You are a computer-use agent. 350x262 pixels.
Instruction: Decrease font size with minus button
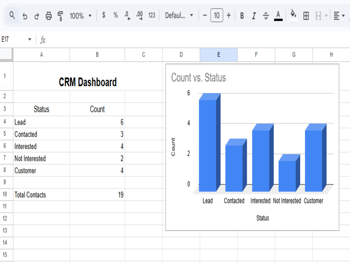tap(205, 15)
